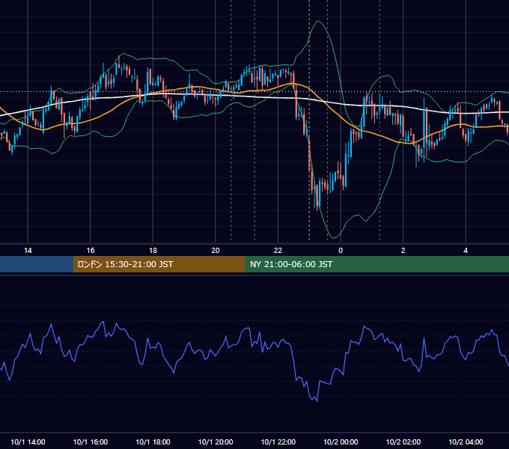Viewport: 509px width, 449px height.
Task: Click the London 15:30-21:00 JST session band
Action: (x=159, y=264)
